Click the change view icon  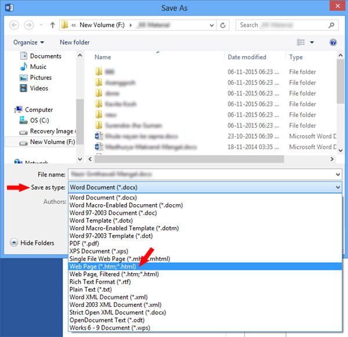(x=301, y=42)
